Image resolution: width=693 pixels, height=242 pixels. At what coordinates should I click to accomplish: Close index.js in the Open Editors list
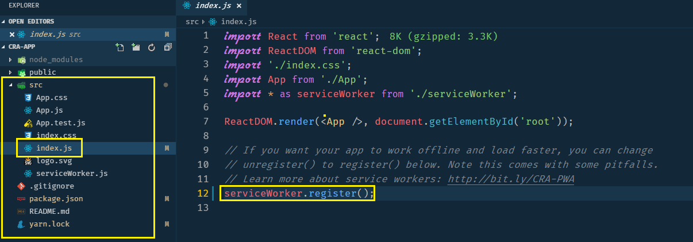(x=12, y=34)
